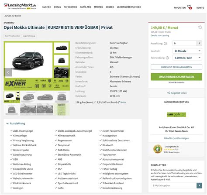This screenshot has width=207, height=195.
Task: Mark this offer with the star icon
Action: (x=200, y=27)
